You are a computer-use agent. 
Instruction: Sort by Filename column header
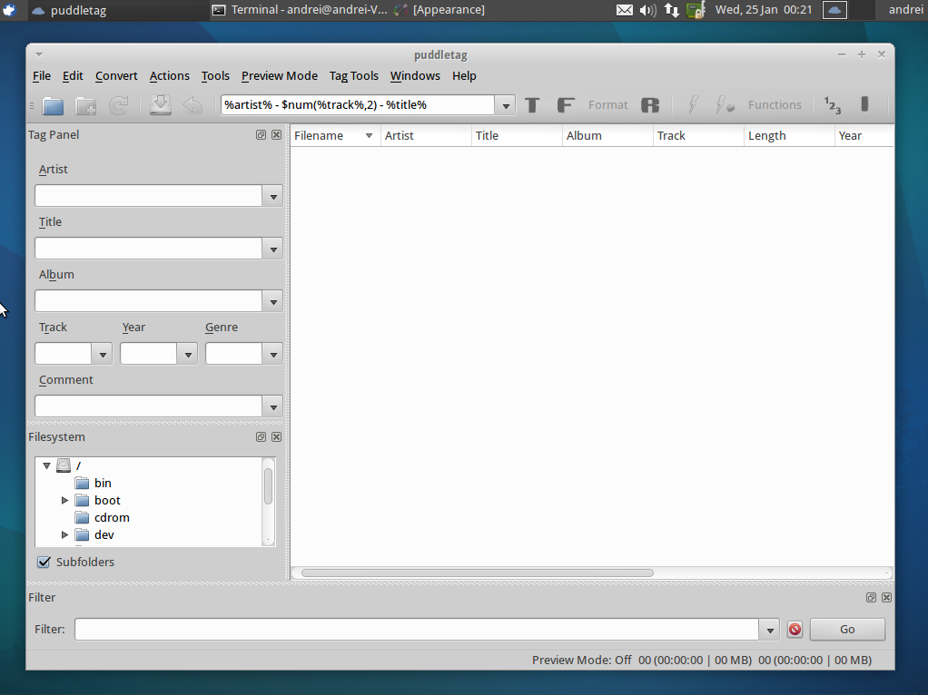[335, 135]
